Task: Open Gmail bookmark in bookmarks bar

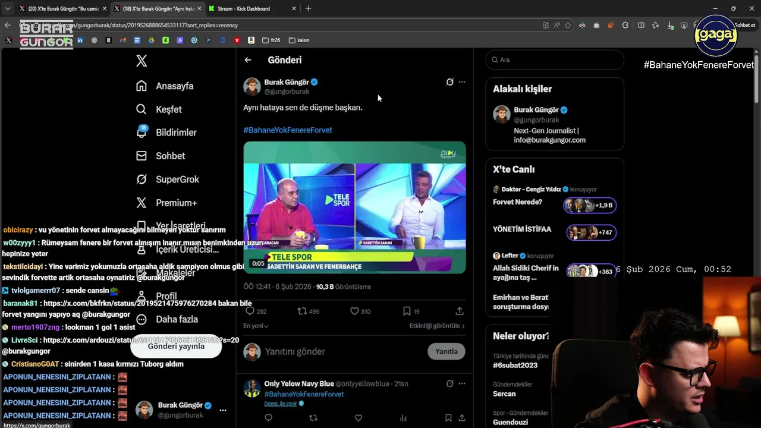Action: 122,40
